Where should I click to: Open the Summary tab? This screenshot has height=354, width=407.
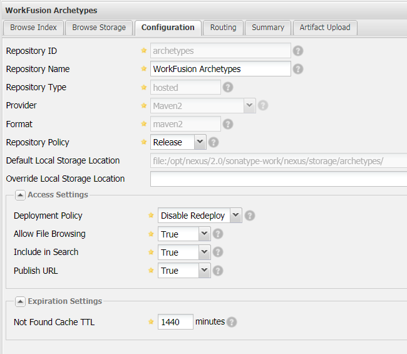pyautogui.click(x=268, y=28)
